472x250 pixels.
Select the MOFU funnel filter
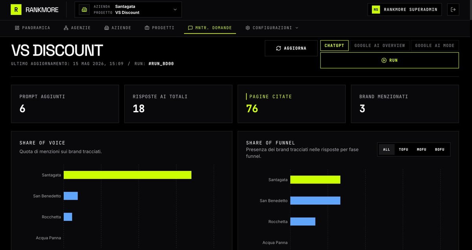click(x=422, y=150)
